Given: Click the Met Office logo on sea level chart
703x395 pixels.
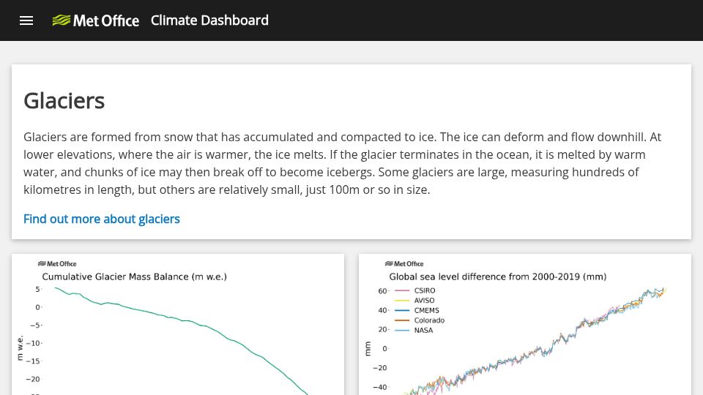Looking at the screenshot, I should 404,264.
